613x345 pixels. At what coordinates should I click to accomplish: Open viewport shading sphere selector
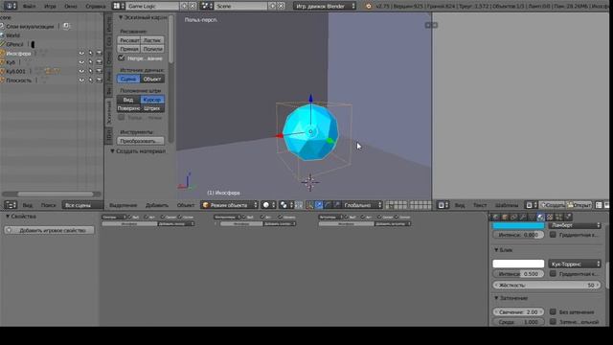point(268,205)
